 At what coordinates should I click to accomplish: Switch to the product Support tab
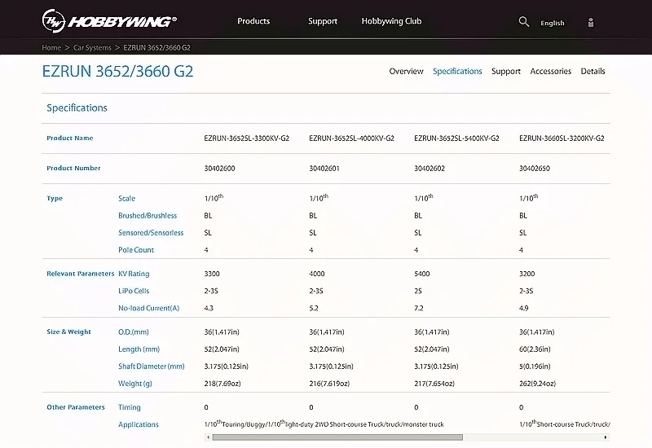coord(506,72)
